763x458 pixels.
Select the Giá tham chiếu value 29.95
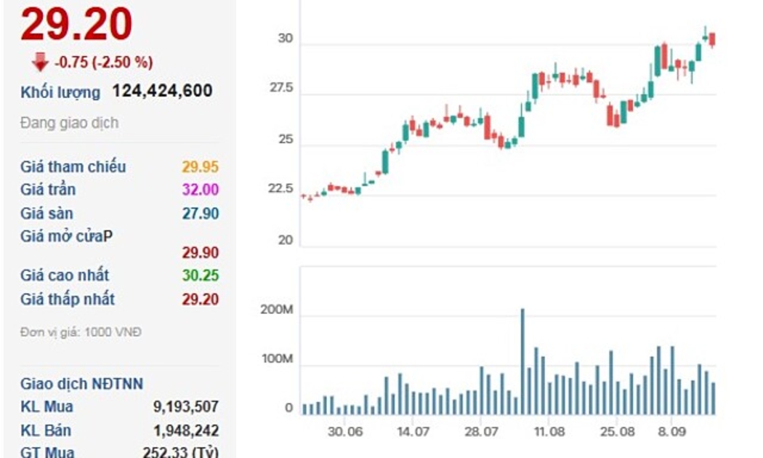point(200,166)
